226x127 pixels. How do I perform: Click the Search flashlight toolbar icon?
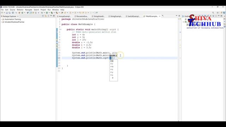[65, 13]
